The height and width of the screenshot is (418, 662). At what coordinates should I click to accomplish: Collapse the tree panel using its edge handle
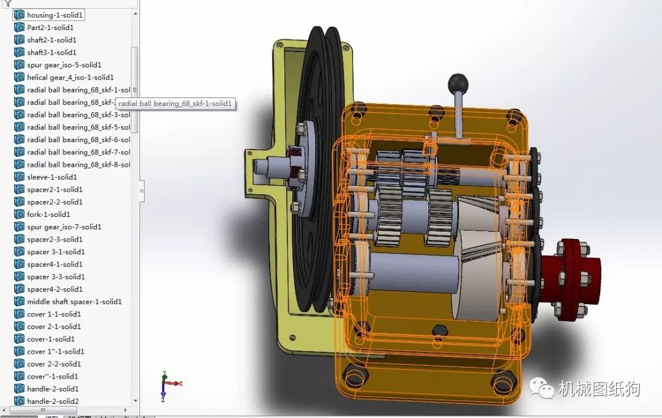click(142, 191)
